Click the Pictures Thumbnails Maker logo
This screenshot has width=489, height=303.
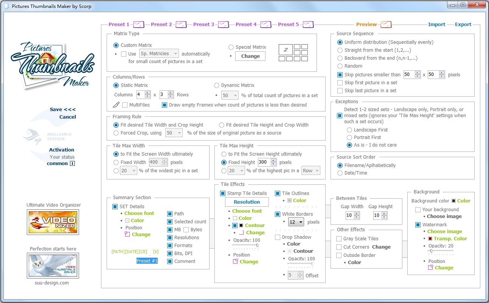tap(53, 66)
